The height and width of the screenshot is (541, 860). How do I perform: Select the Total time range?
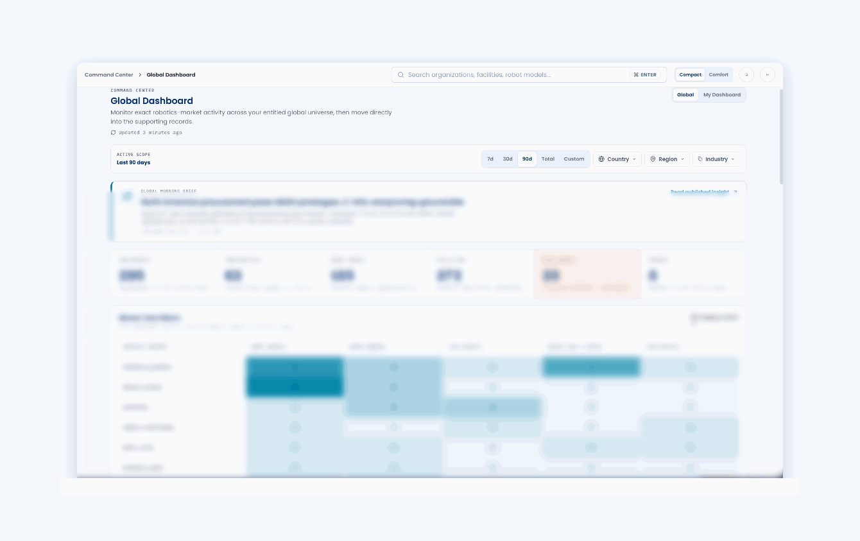548,159
